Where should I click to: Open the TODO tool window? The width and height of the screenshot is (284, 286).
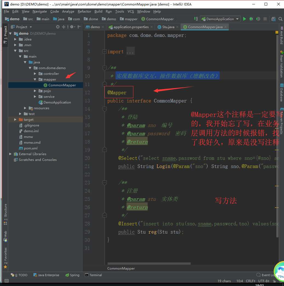(x=19, y=275)
